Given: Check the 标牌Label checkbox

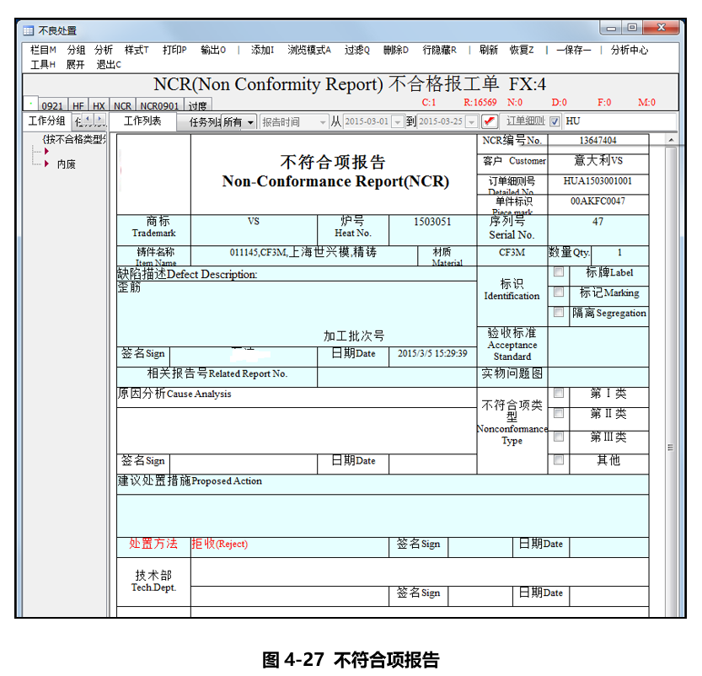Looking at the screenshot, I should (558, 271).
